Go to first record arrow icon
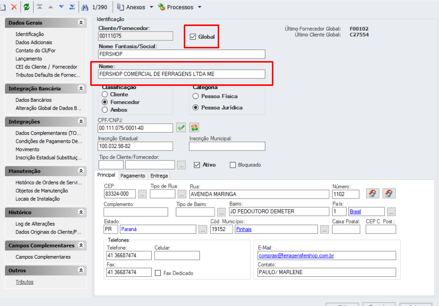The width and height of the screenshot is (439, 306). coord(40,7)
